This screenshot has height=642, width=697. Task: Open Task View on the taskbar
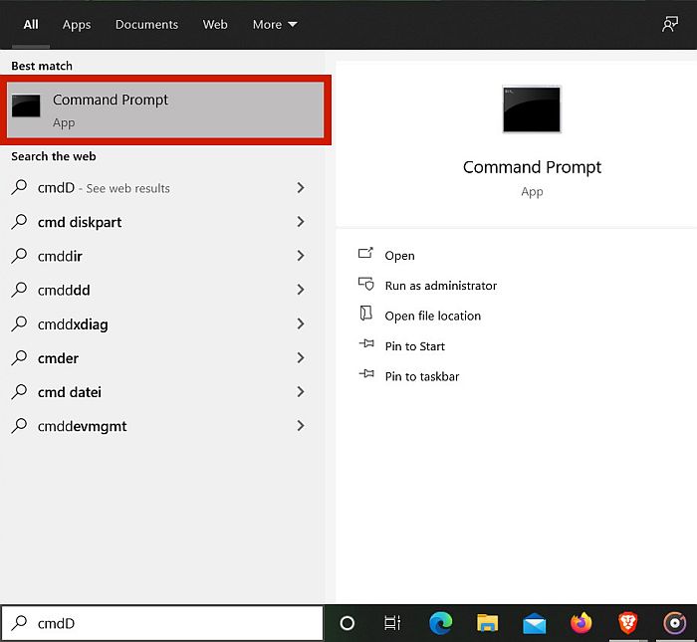(392, 623)
